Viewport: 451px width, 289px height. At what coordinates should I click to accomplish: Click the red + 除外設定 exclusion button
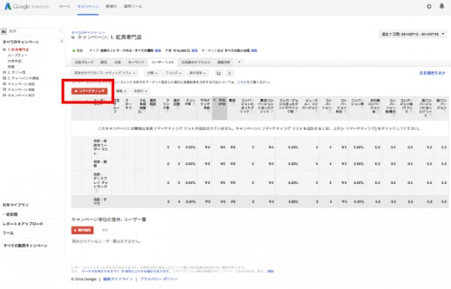point(83,230)
